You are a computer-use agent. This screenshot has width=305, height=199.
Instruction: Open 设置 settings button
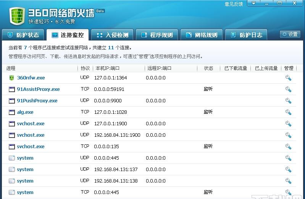(290, 34)
